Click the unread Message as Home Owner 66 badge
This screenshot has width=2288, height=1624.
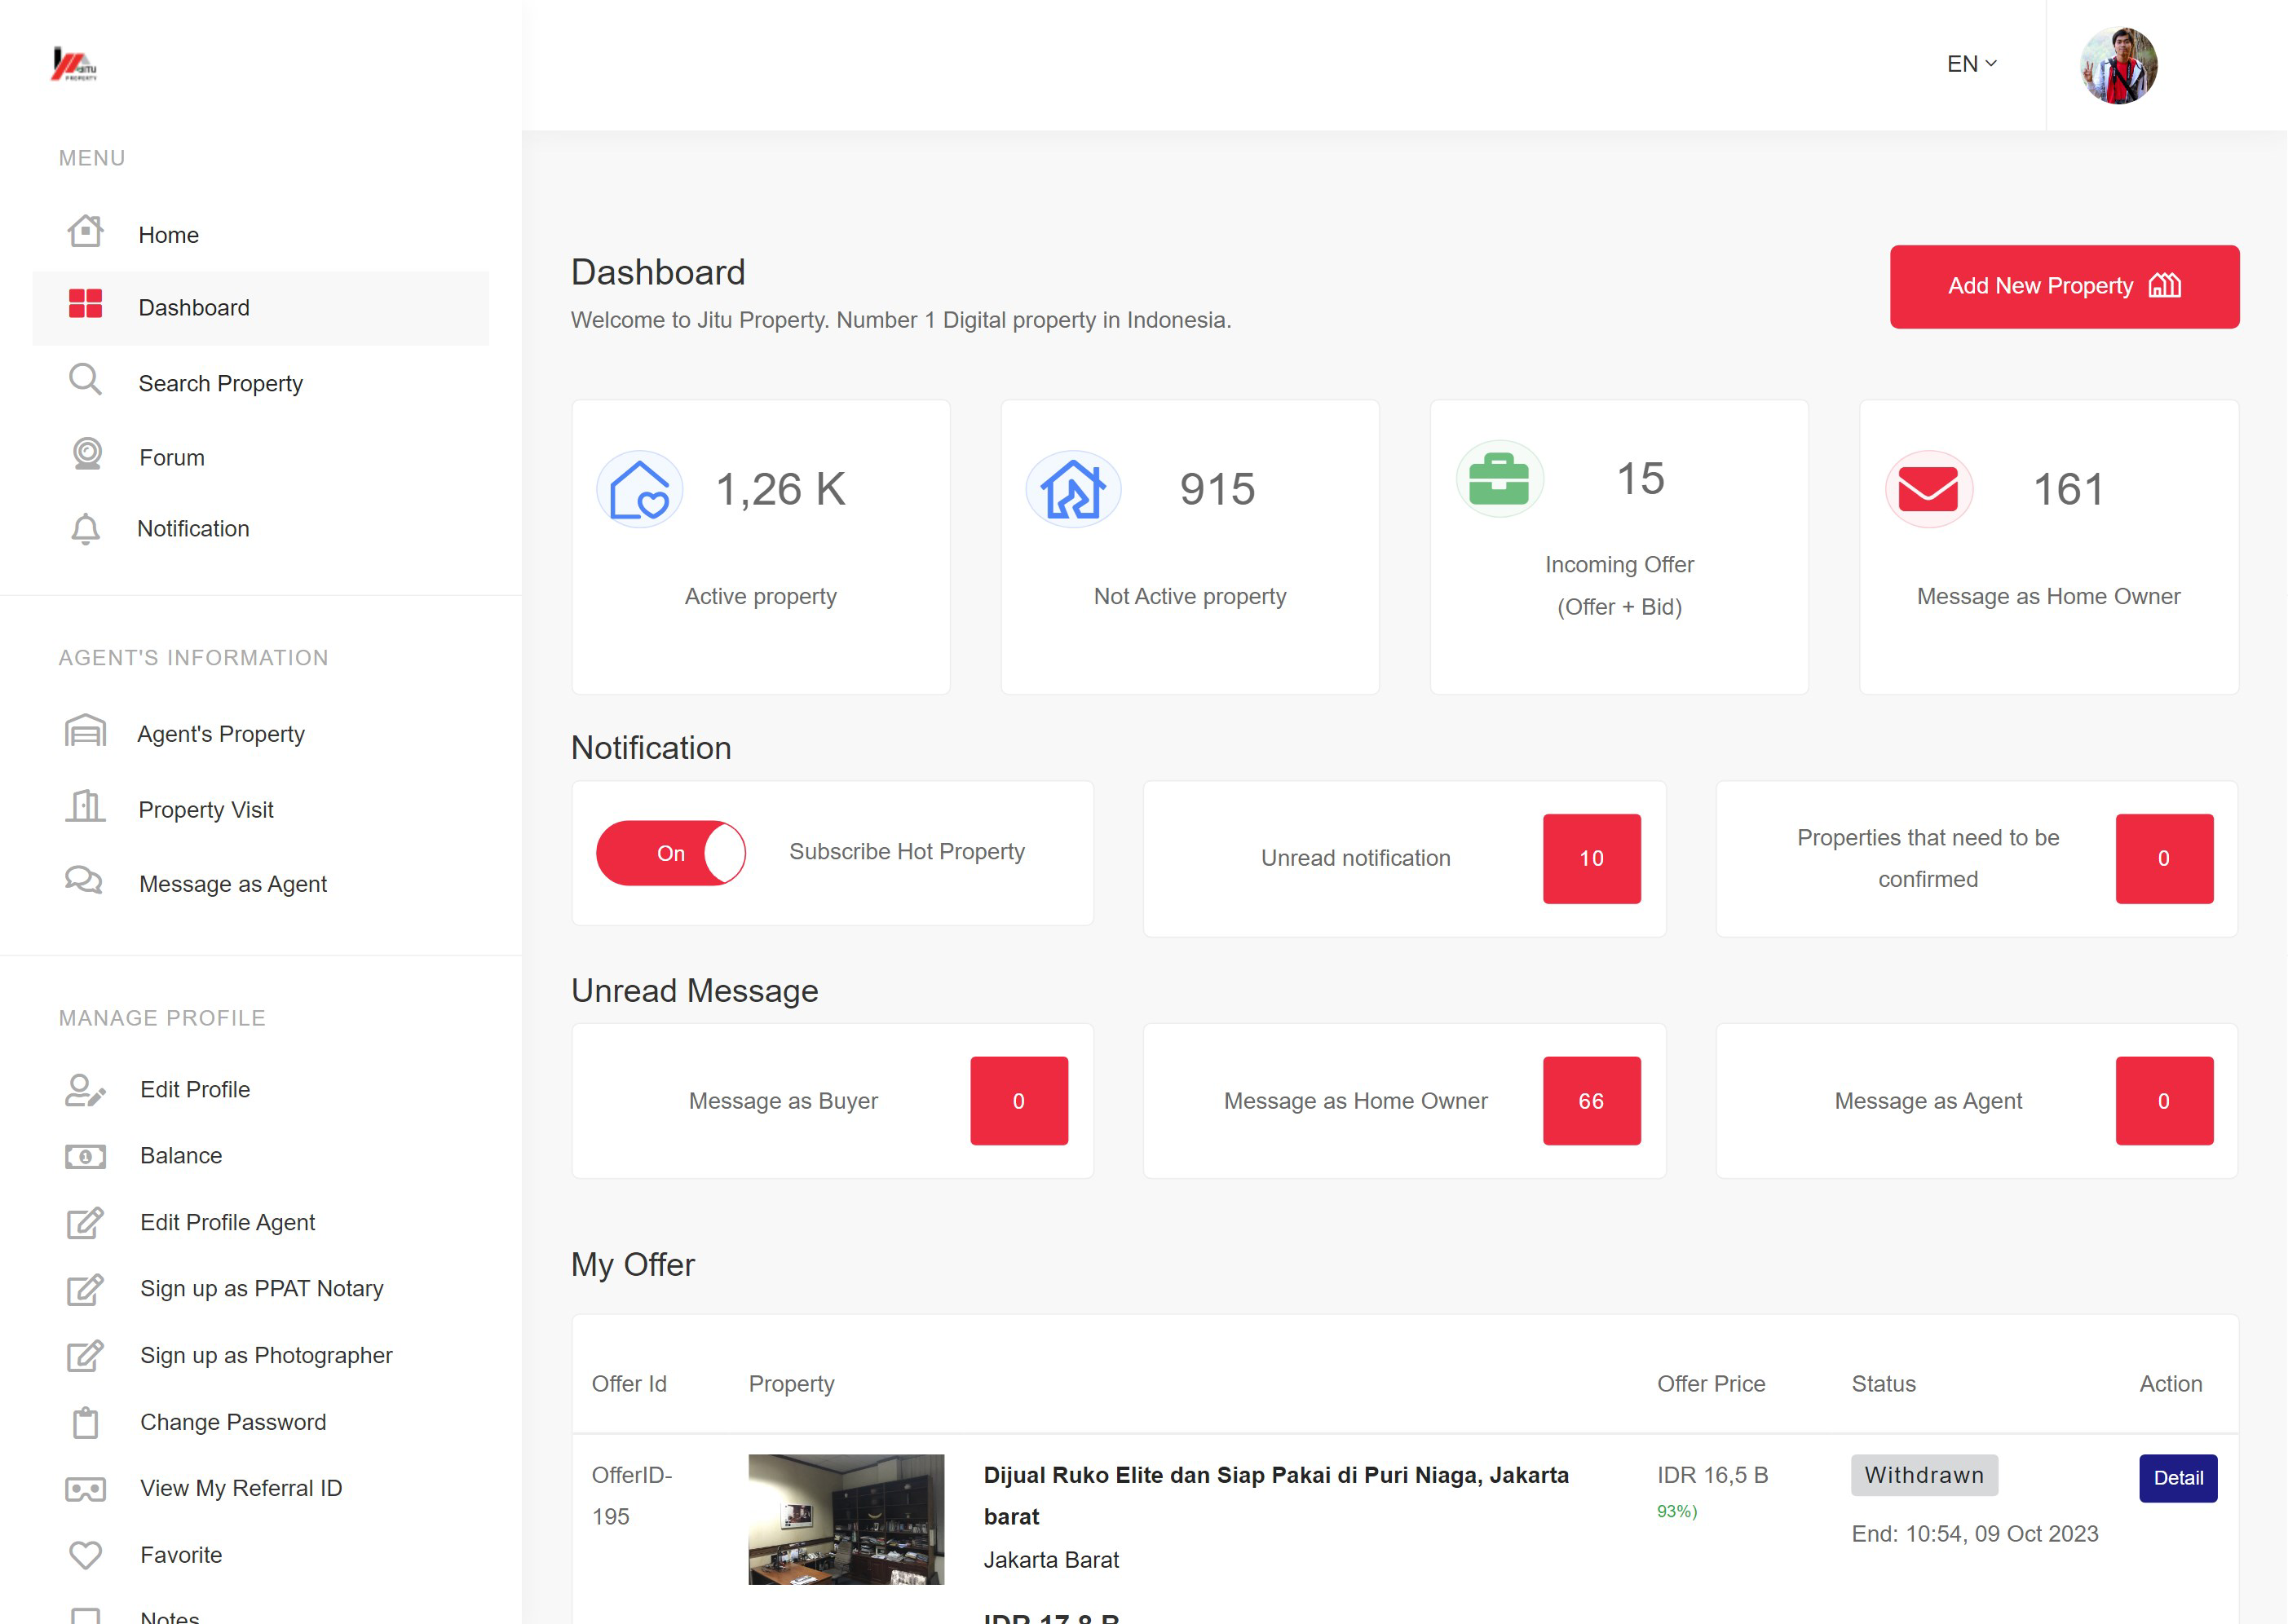point(1592,1100)
